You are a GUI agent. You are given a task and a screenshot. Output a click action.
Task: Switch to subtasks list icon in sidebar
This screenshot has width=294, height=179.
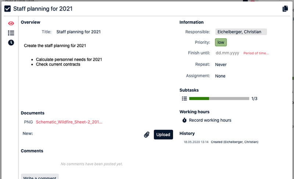[11, 33]
